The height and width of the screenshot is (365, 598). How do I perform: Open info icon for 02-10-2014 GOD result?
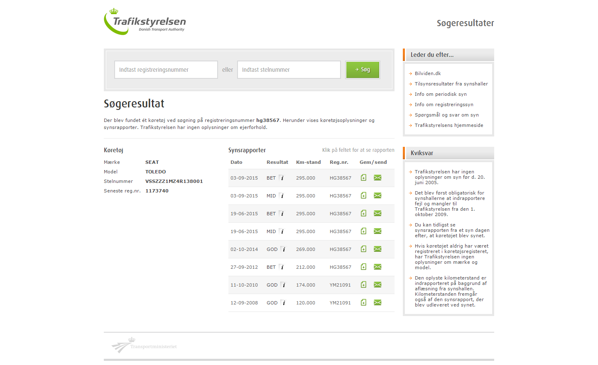tap(284, 249)
